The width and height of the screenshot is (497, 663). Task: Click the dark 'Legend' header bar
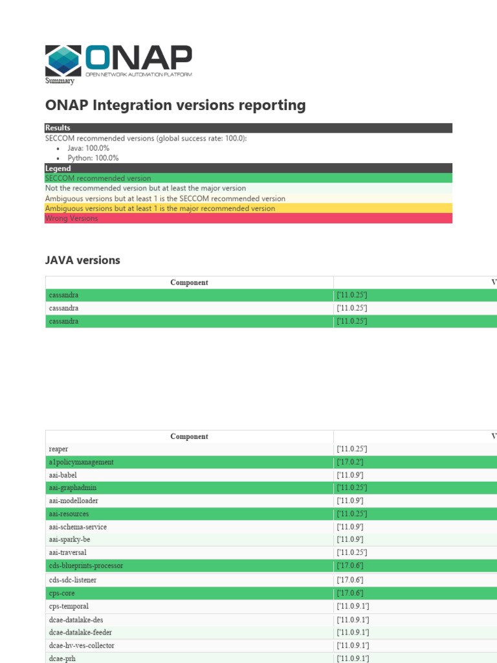click(248, 168)
